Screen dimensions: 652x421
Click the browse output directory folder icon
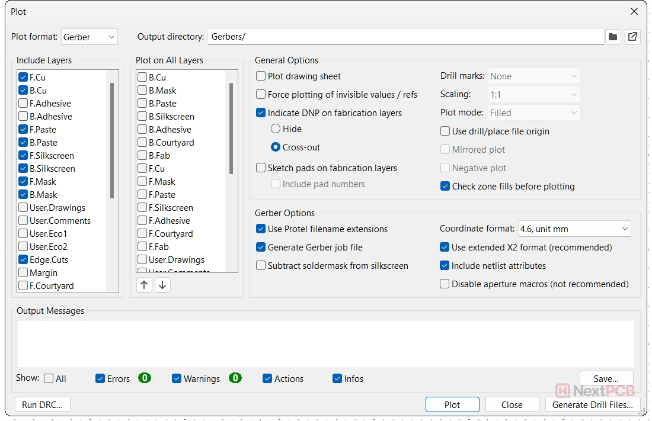(x=613, y=37)
